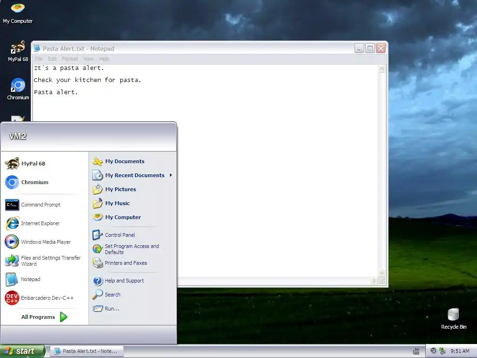Image resolution: width=477 pixels, height=358 pixels.
Task: Open the File menu in Notepad
Action: [x=39, y=59]
